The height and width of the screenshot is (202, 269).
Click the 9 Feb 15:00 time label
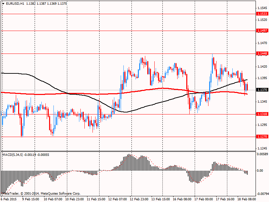pos(31,199)
